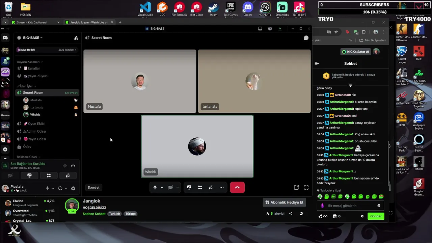Open Visual Studio Code desktop shortcut
The width and height of the screenshot is (432, 243).
point(145,9)
